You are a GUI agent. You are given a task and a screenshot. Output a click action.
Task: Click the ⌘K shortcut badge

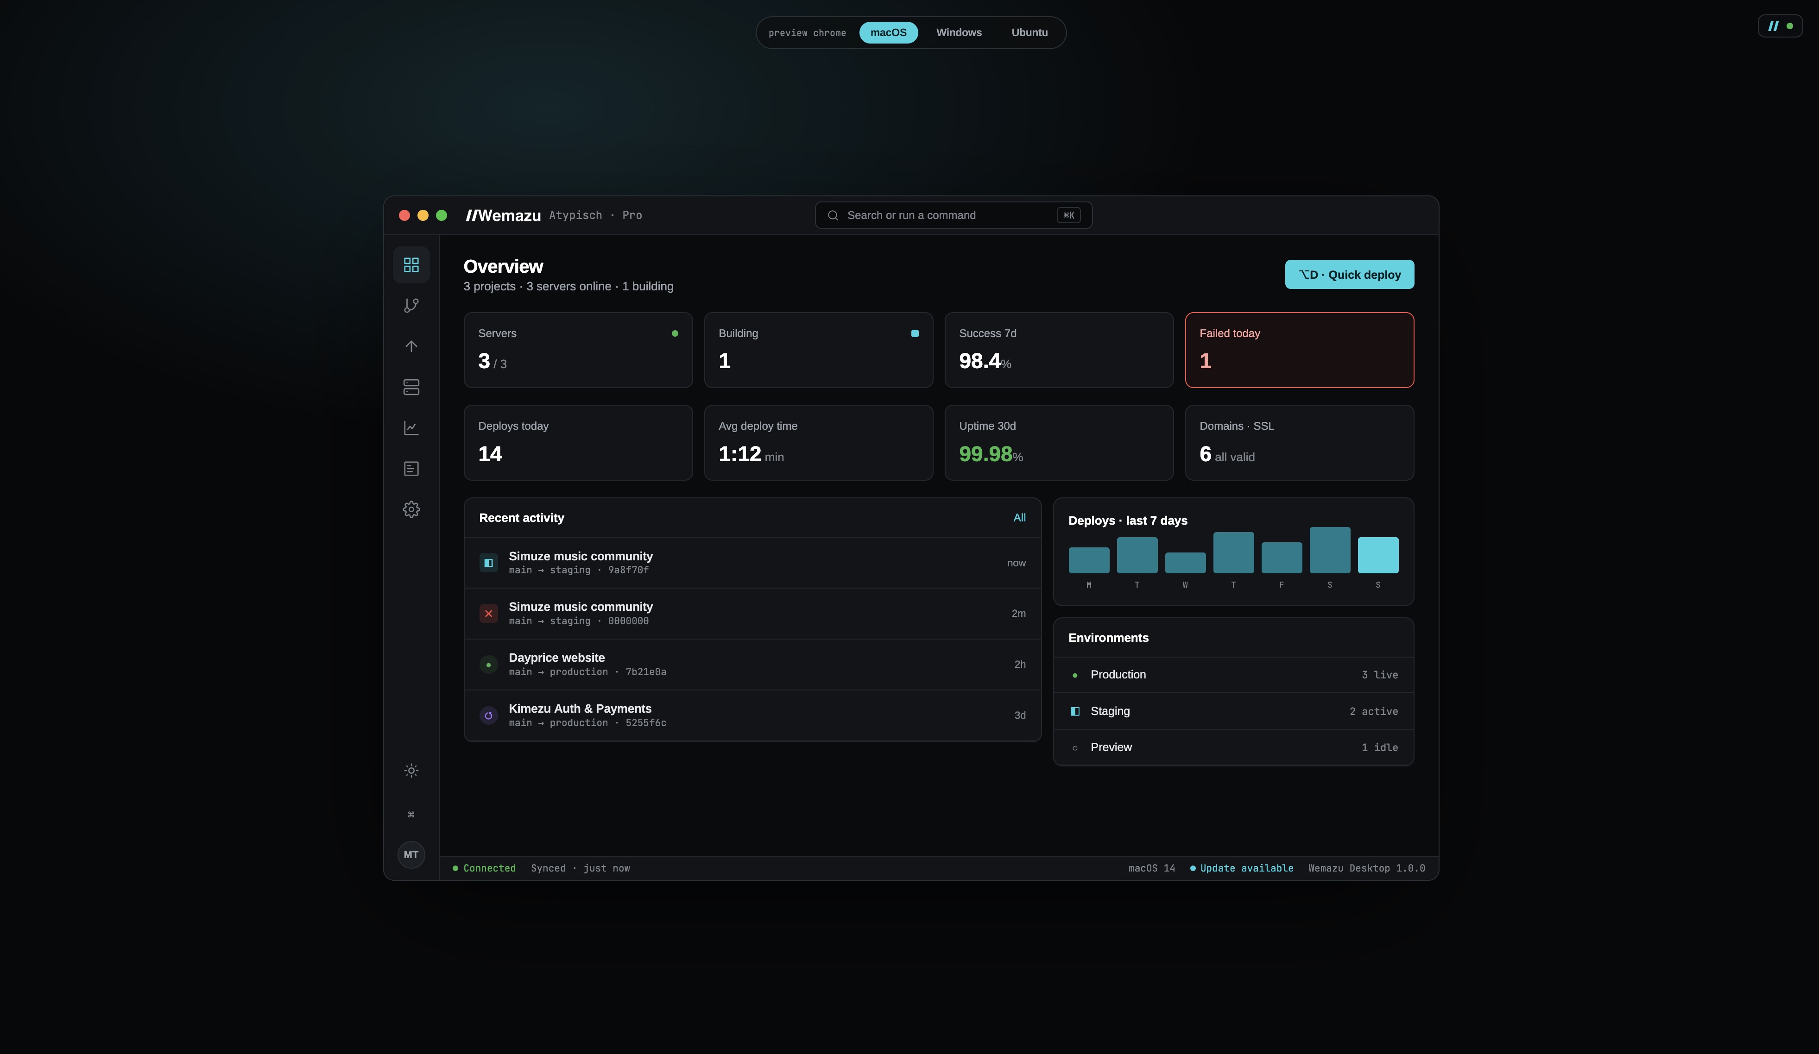(1068, 215)
